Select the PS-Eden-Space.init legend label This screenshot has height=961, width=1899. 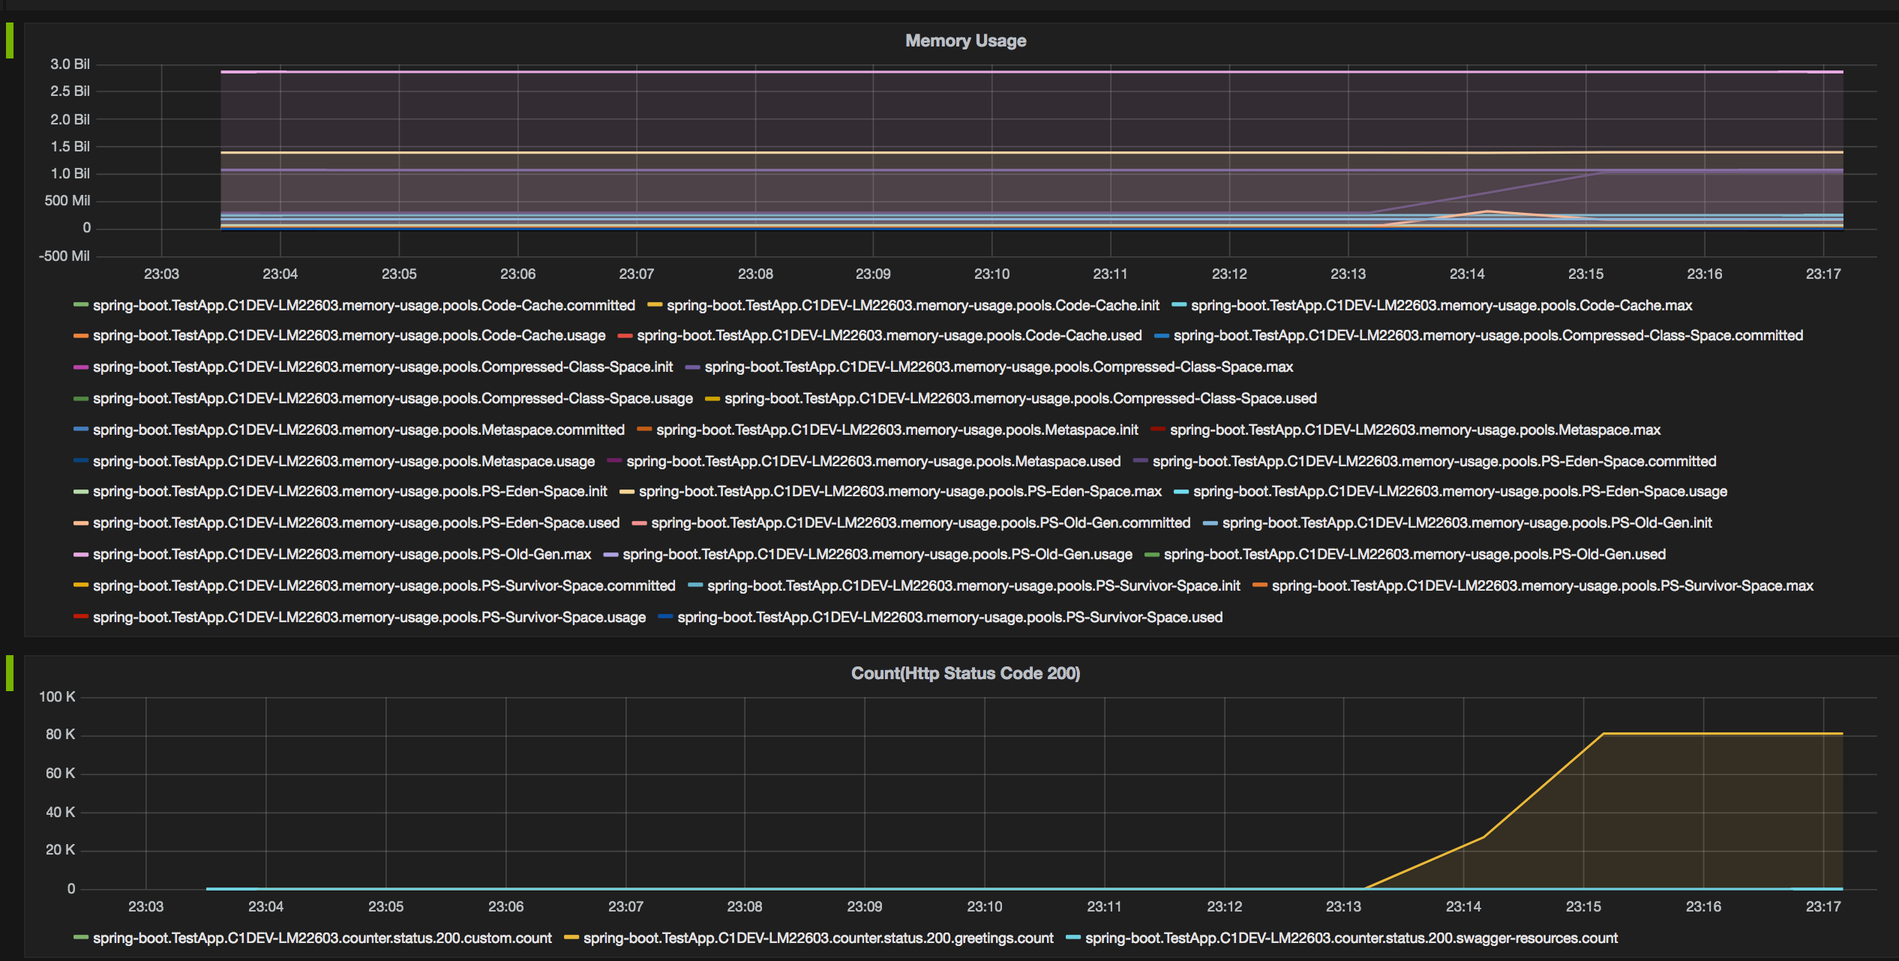[350, 492]
